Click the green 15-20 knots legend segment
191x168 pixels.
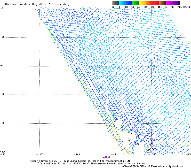pos(136,3)
